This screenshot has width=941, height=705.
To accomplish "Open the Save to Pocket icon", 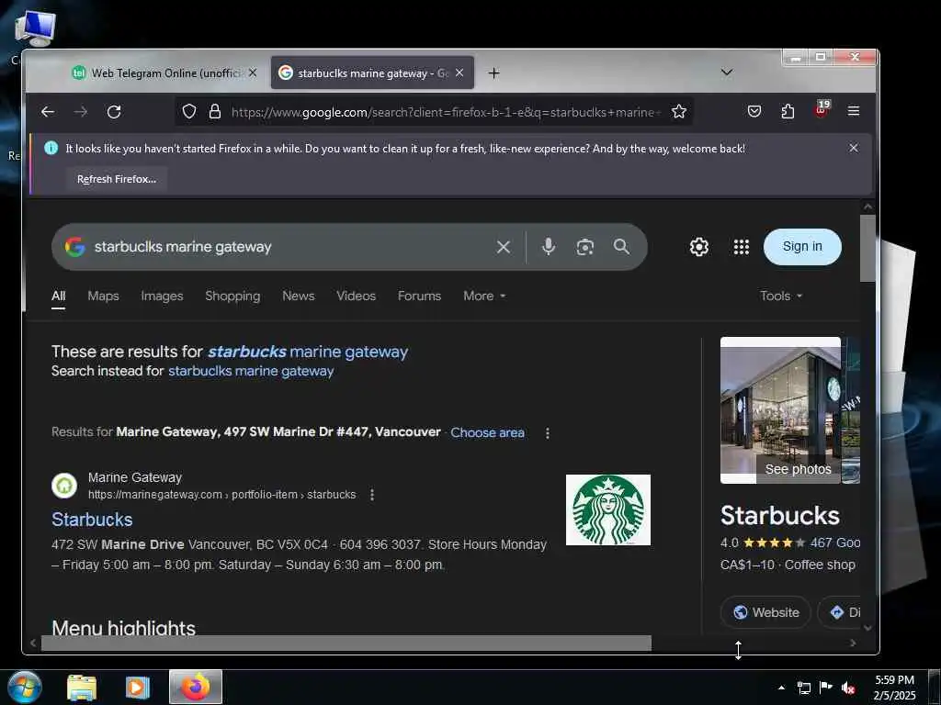I will 754,111.
